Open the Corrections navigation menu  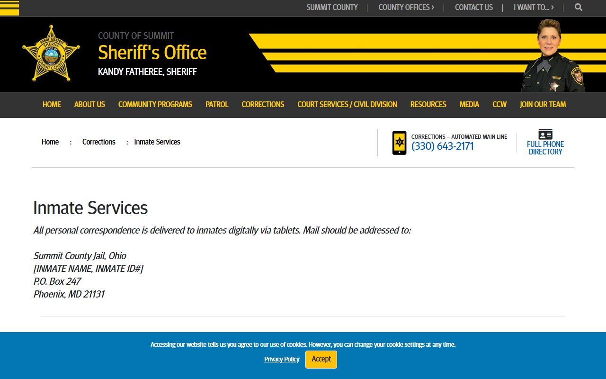coord(263,104)
